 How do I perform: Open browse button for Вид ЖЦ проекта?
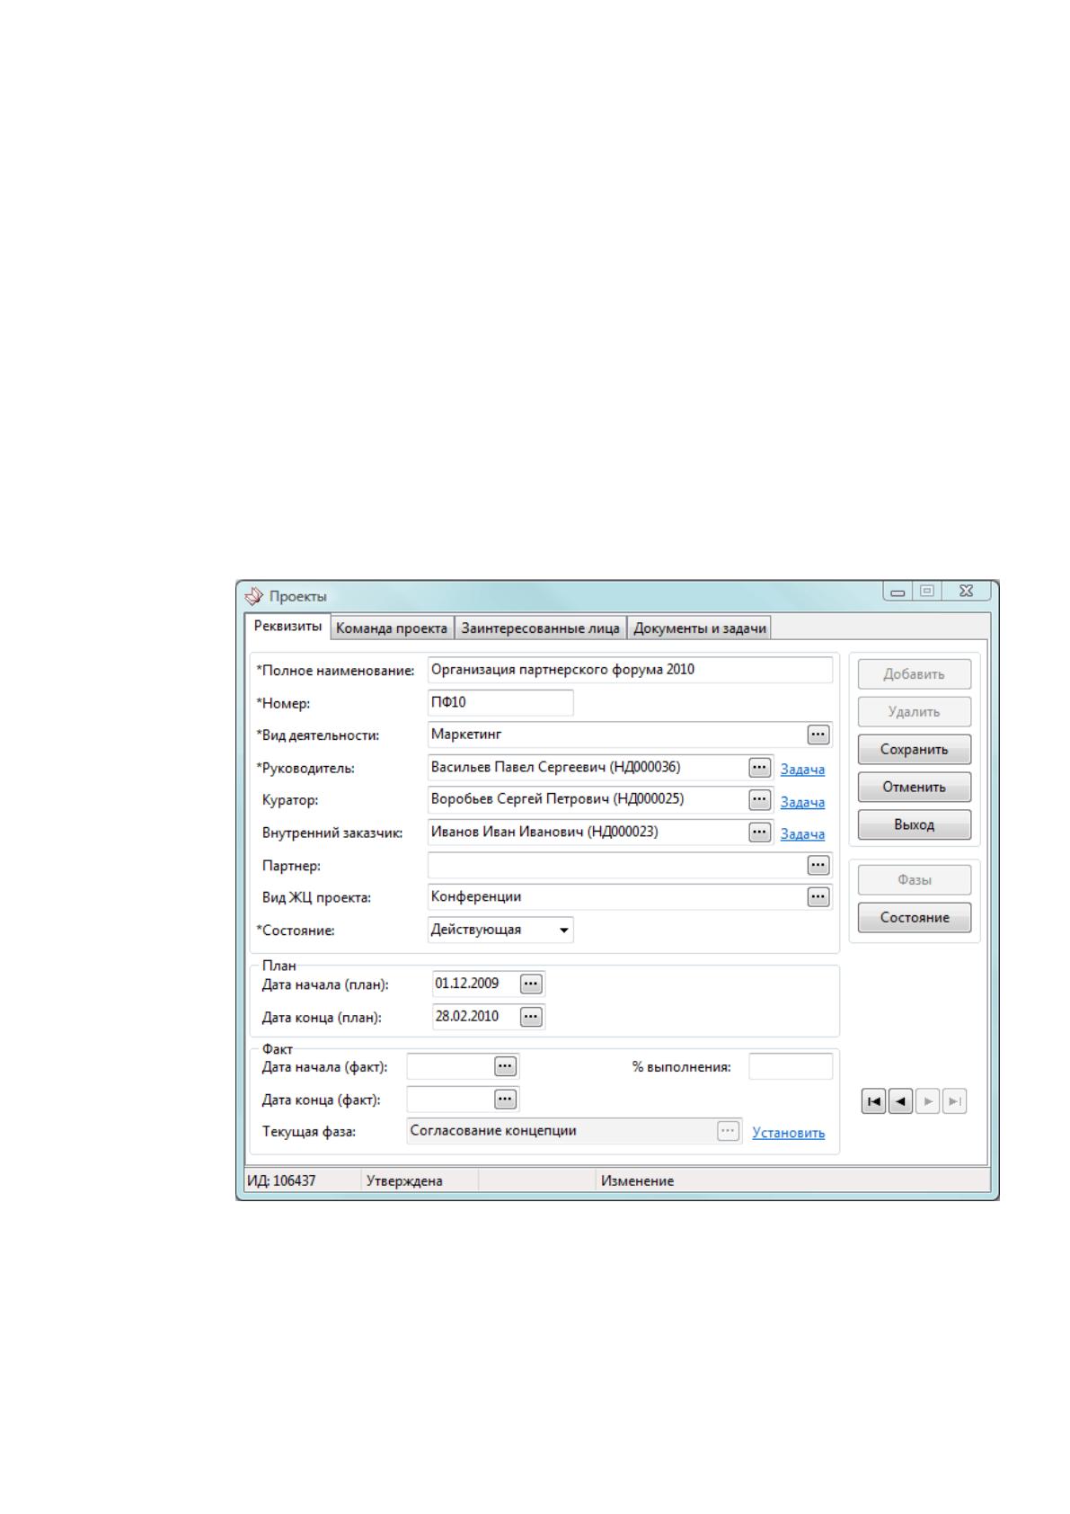(818, 896)
